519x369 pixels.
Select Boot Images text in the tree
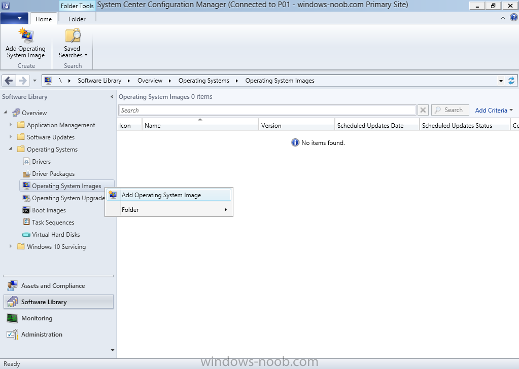point(49,210)
